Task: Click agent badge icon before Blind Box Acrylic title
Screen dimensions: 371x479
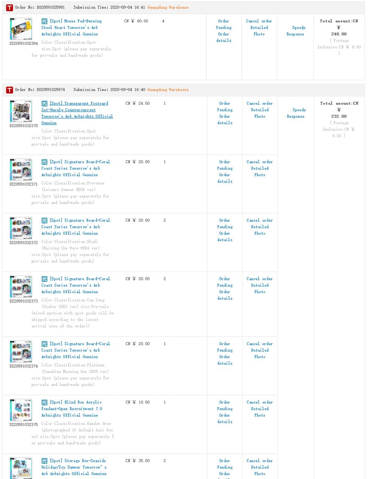Action: pos(44,402)
